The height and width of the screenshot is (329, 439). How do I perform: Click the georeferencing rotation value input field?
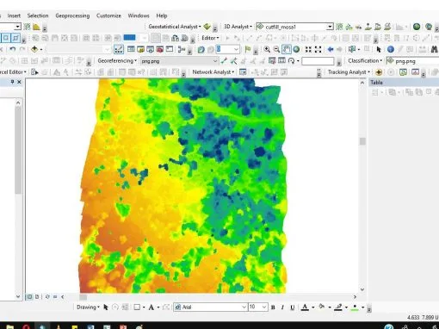click(318, 61)
